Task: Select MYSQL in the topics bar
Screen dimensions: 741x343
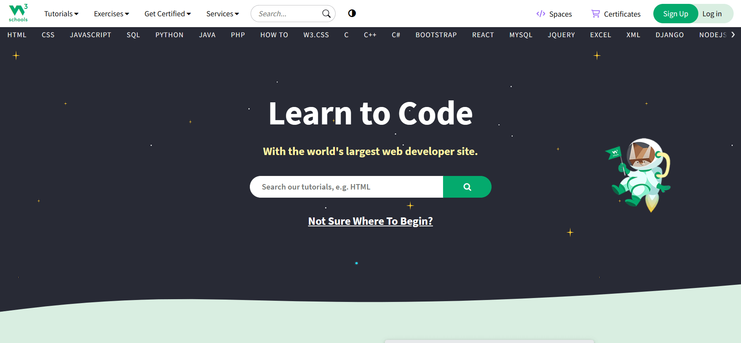Action: (x=521, y=35)
